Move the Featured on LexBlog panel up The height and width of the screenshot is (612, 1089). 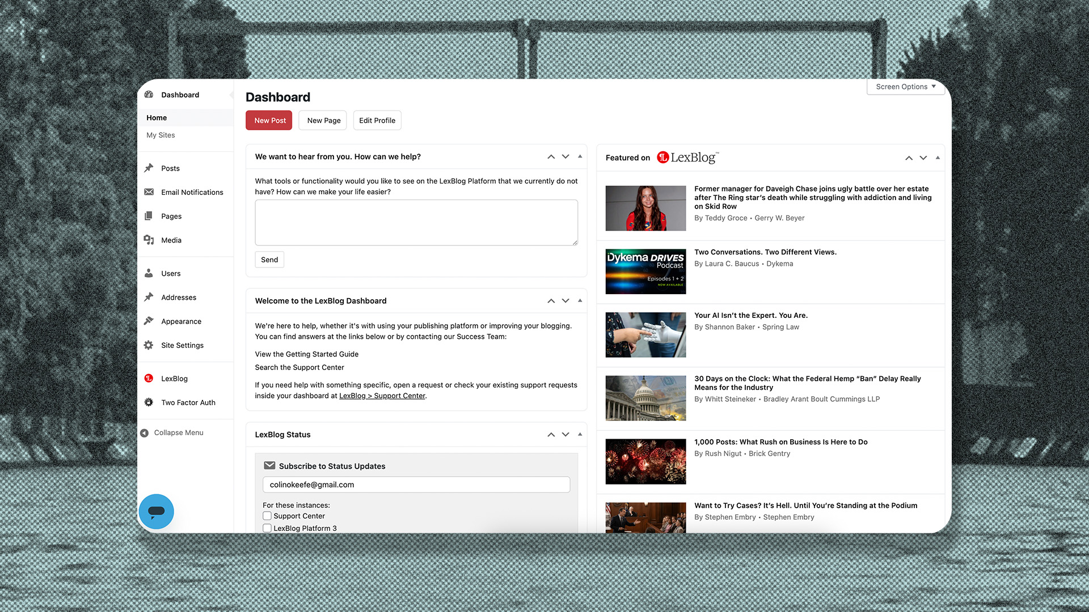(909, 158)
